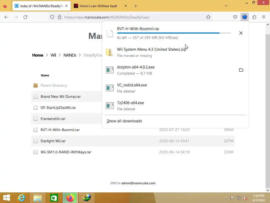This screenshot has width=270, height=203.
Task: Open a new browser tab
Action: click(x=136, y=6)
